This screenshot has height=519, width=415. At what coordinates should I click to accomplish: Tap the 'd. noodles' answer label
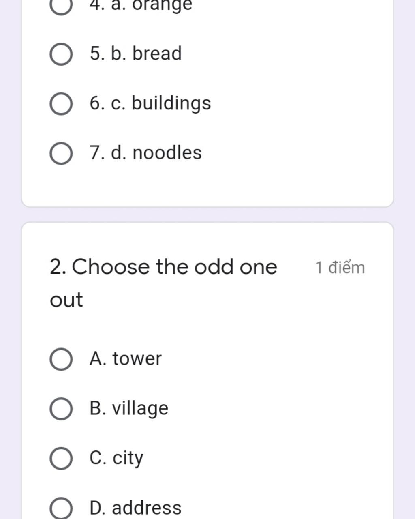[x=146, y=153]
